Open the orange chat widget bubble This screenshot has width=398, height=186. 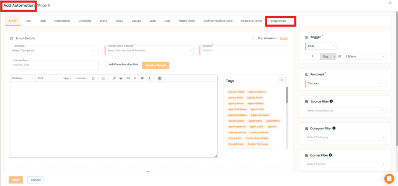389,178
